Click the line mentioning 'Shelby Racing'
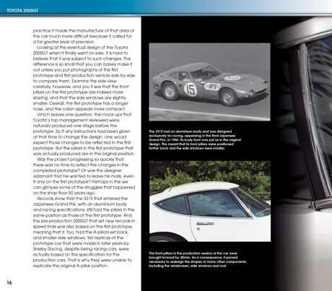Viewport: 332px width, 291px height. click(x=81, y=249)
